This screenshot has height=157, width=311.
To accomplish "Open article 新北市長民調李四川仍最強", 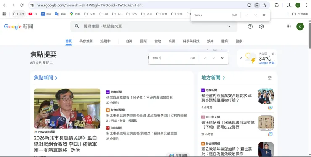I will [x=147, y=115].
